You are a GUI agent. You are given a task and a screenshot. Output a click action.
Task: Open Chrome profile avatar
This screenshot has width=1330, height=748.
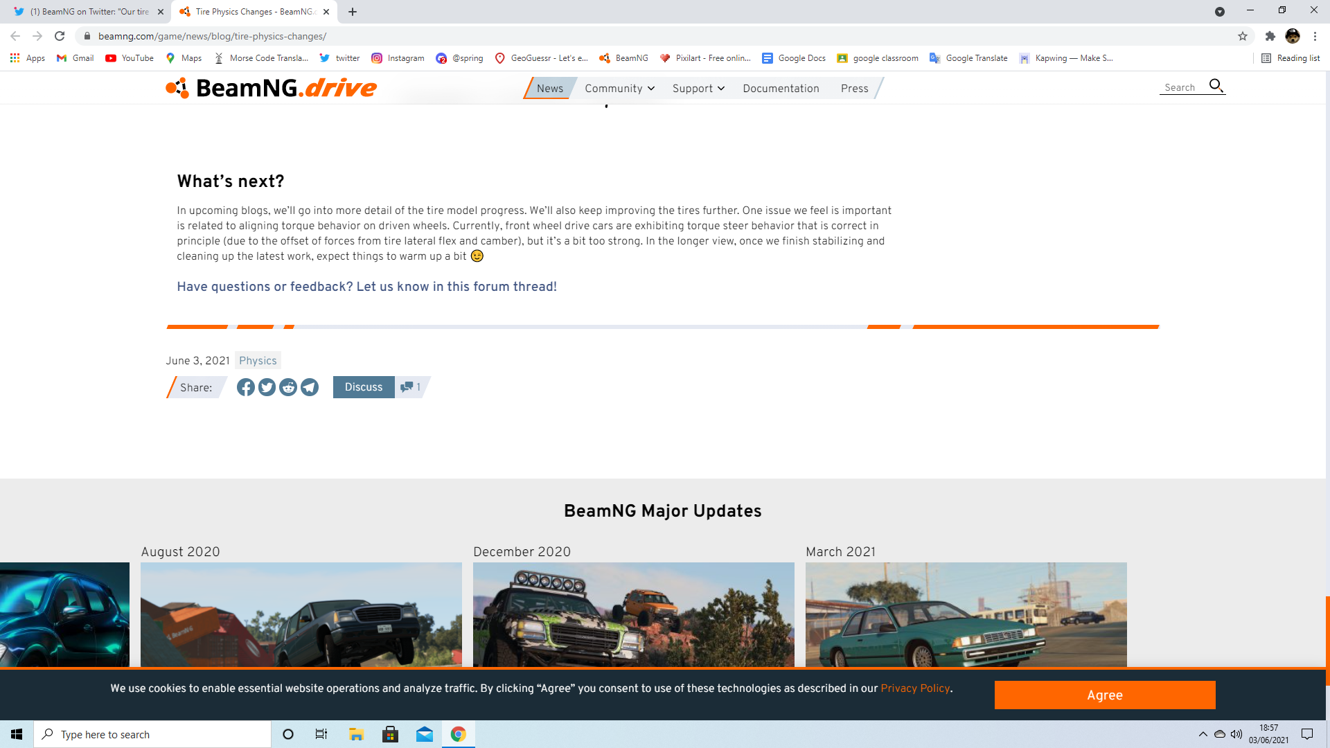point(1293,36)
